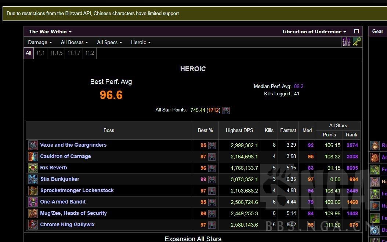Click the Mythic+ key icon

pos(357,42)
